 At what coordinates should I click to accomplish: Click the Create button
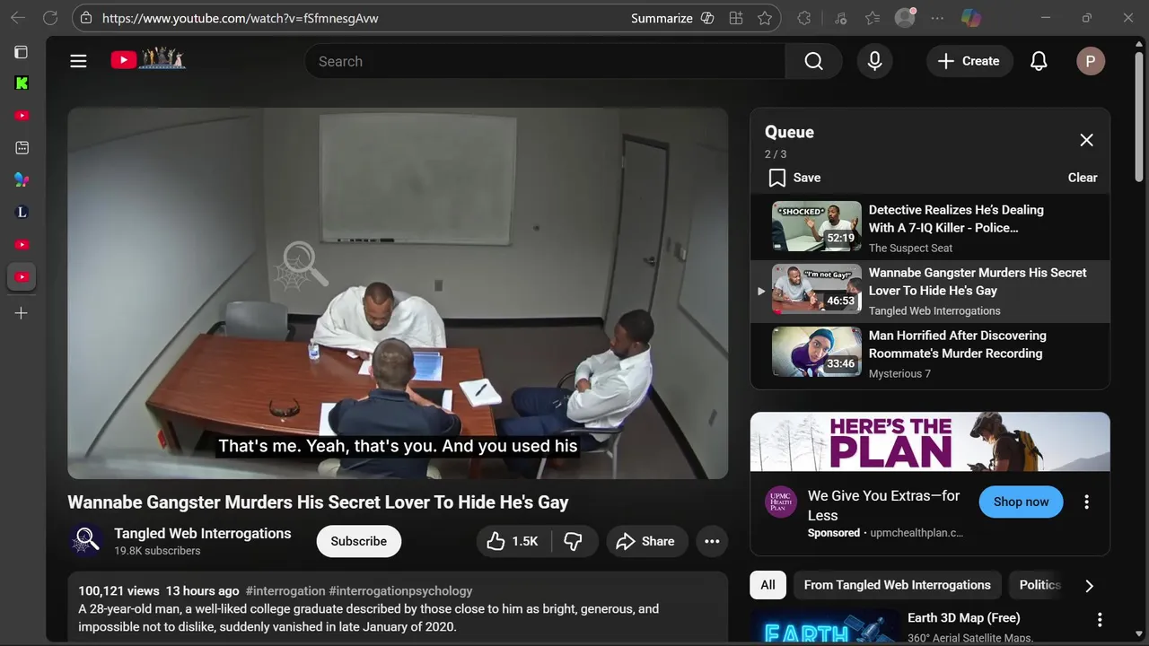pos(969,61)
